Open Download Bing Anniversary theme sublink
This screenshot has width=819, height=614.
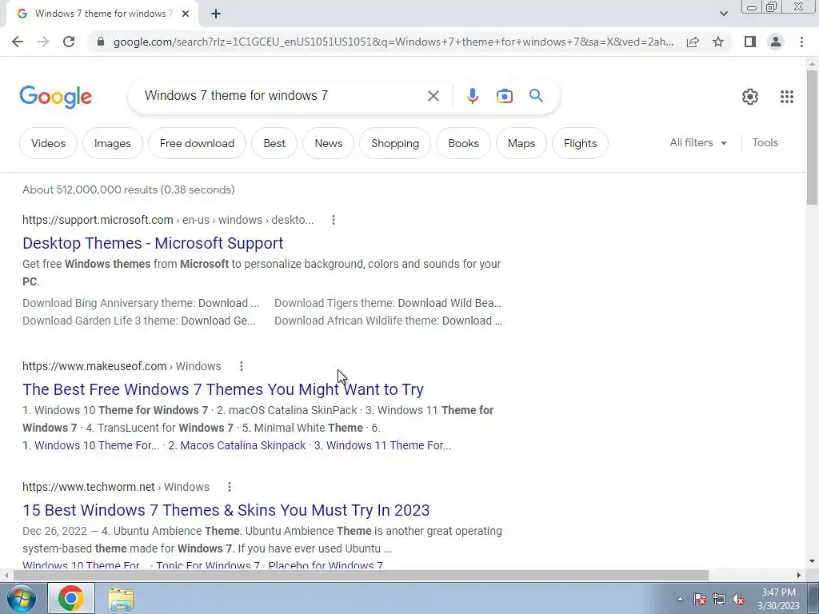pos(141,303)
